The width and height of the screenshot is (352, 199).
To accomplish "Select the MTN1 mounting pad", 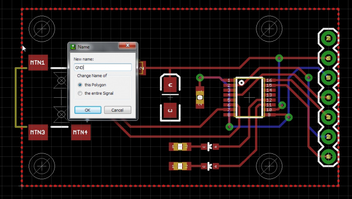I will tap(38, 63).
